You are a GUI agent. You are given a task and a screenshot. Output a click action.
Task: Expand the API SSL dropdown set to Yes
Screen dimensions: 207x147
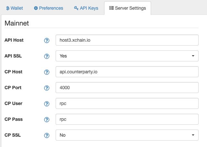click(x=127, y=56)
